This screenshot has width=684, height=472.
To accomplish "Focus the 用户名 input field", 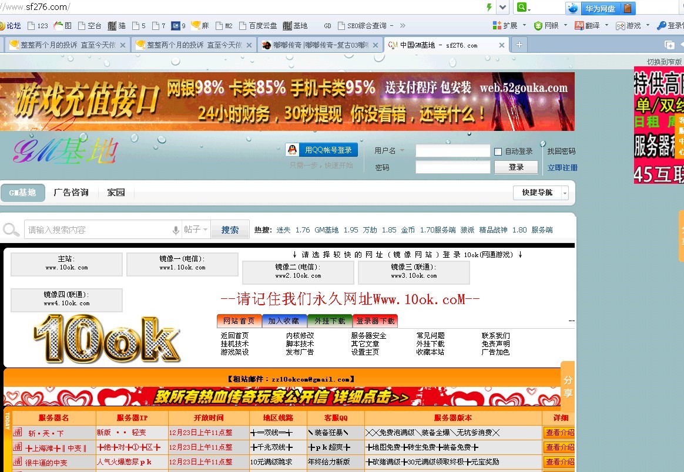I will coord(452,151).
